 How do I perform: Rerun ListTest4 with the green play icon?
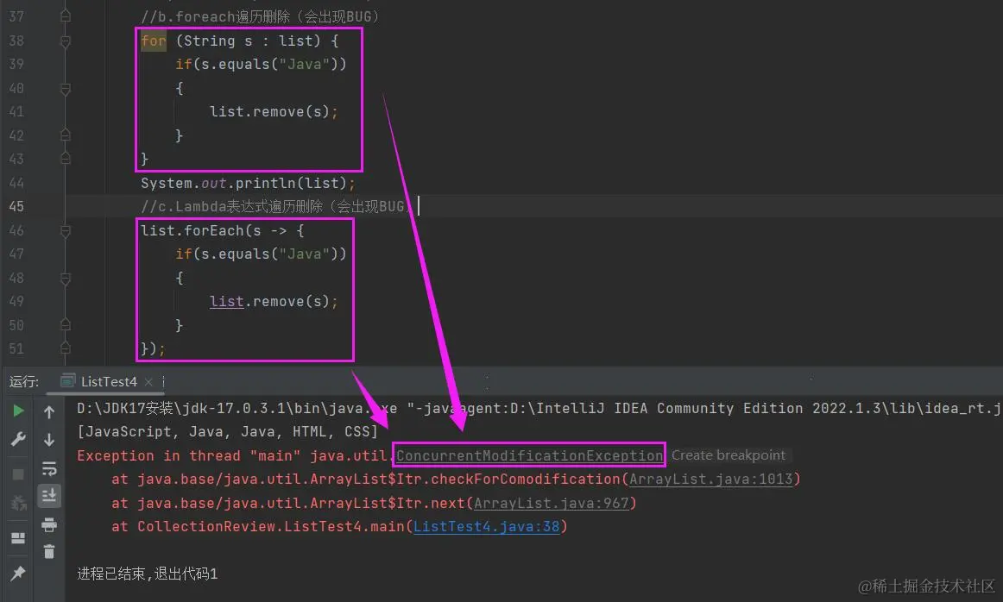[18, 411]
